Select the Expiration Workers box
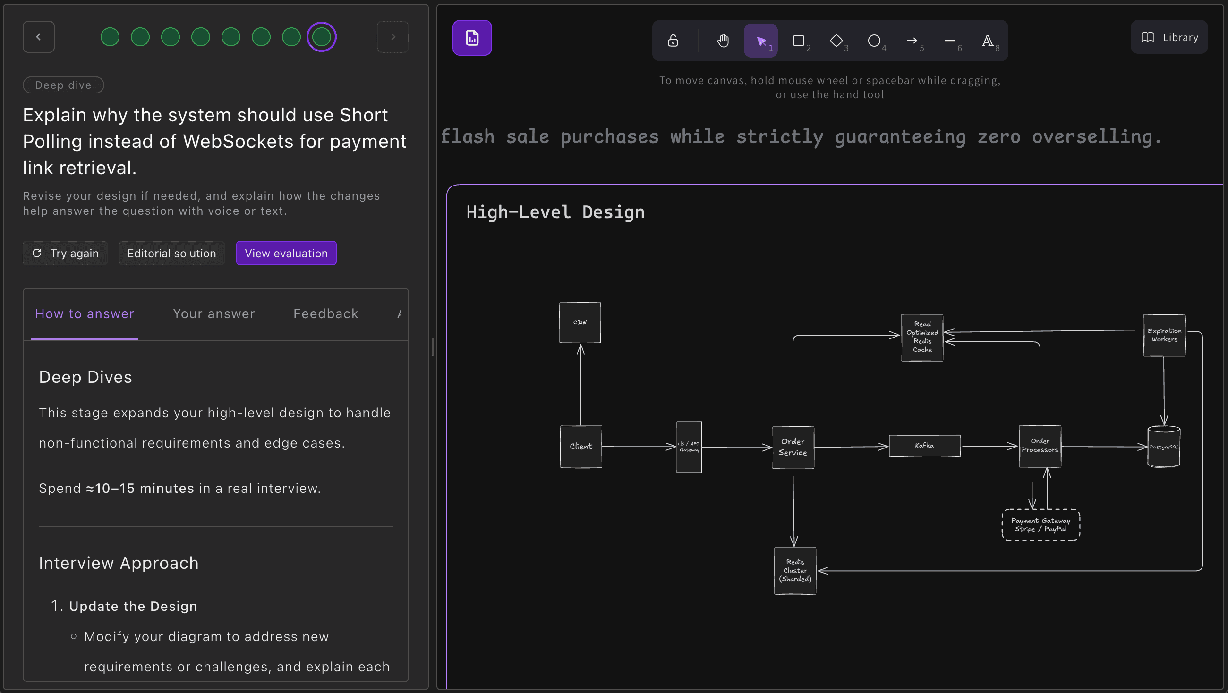1228x693 pixels. click(x=1165, y=335)
